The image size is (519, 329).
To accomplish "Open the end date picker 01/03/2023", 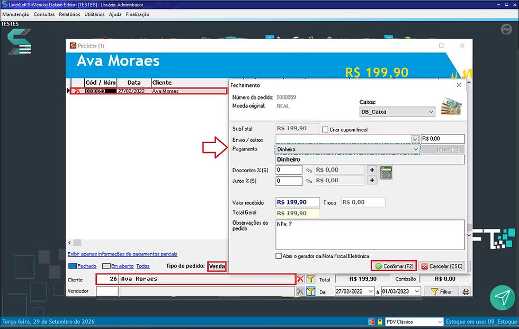I will click(x=417, y=291).
